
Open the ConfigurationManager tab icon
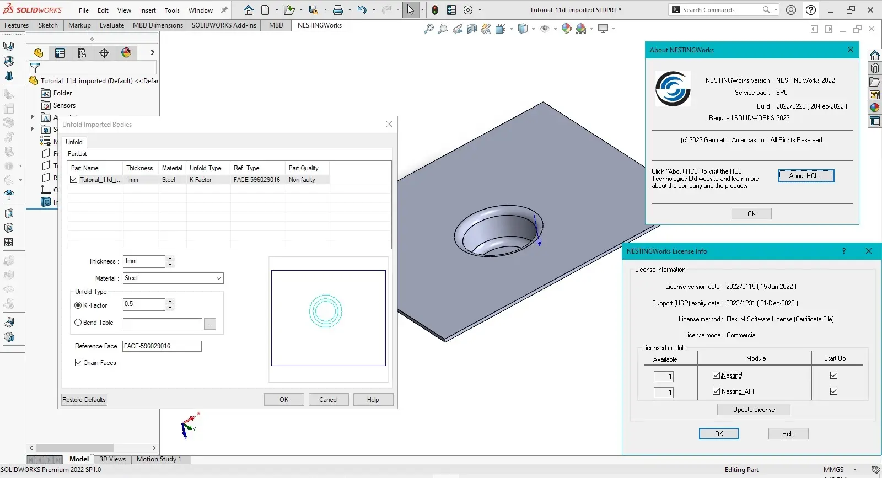click(82, 53)
